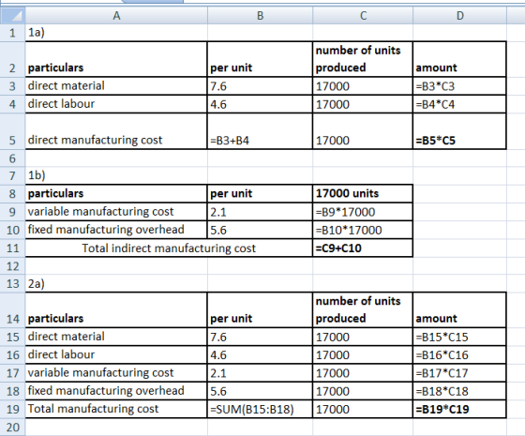Click value 7.6 in cell B3
This screenshot has width=525, height=436.
pos(261,86)
